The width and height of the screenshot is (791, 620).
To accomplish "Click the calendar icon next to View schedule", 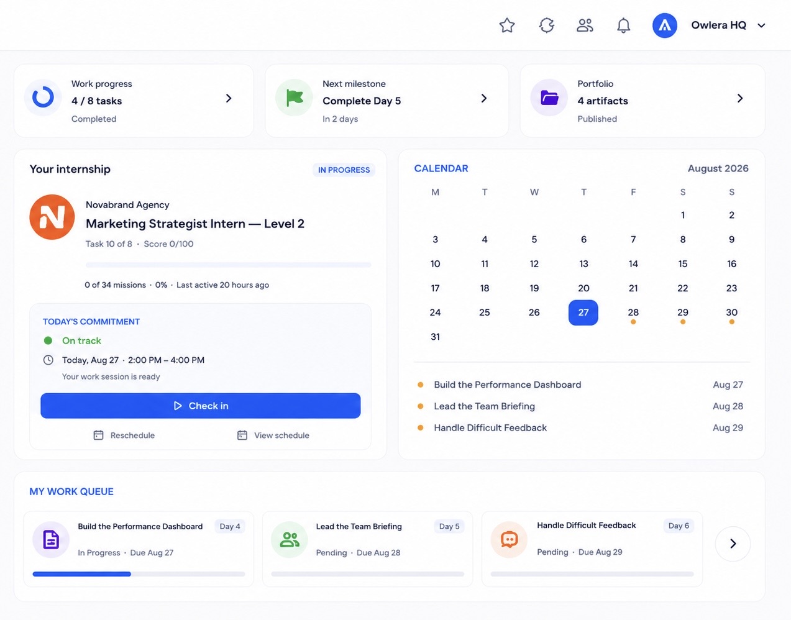I will 242,435.
